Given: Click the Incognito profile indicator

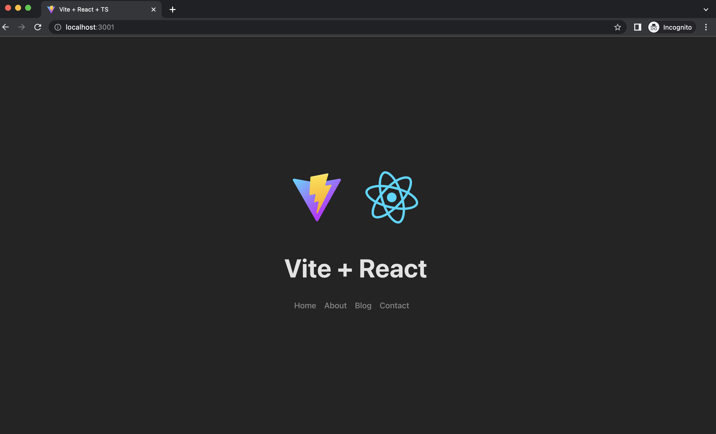Looking at the screenshot, I should pos(672,27).
